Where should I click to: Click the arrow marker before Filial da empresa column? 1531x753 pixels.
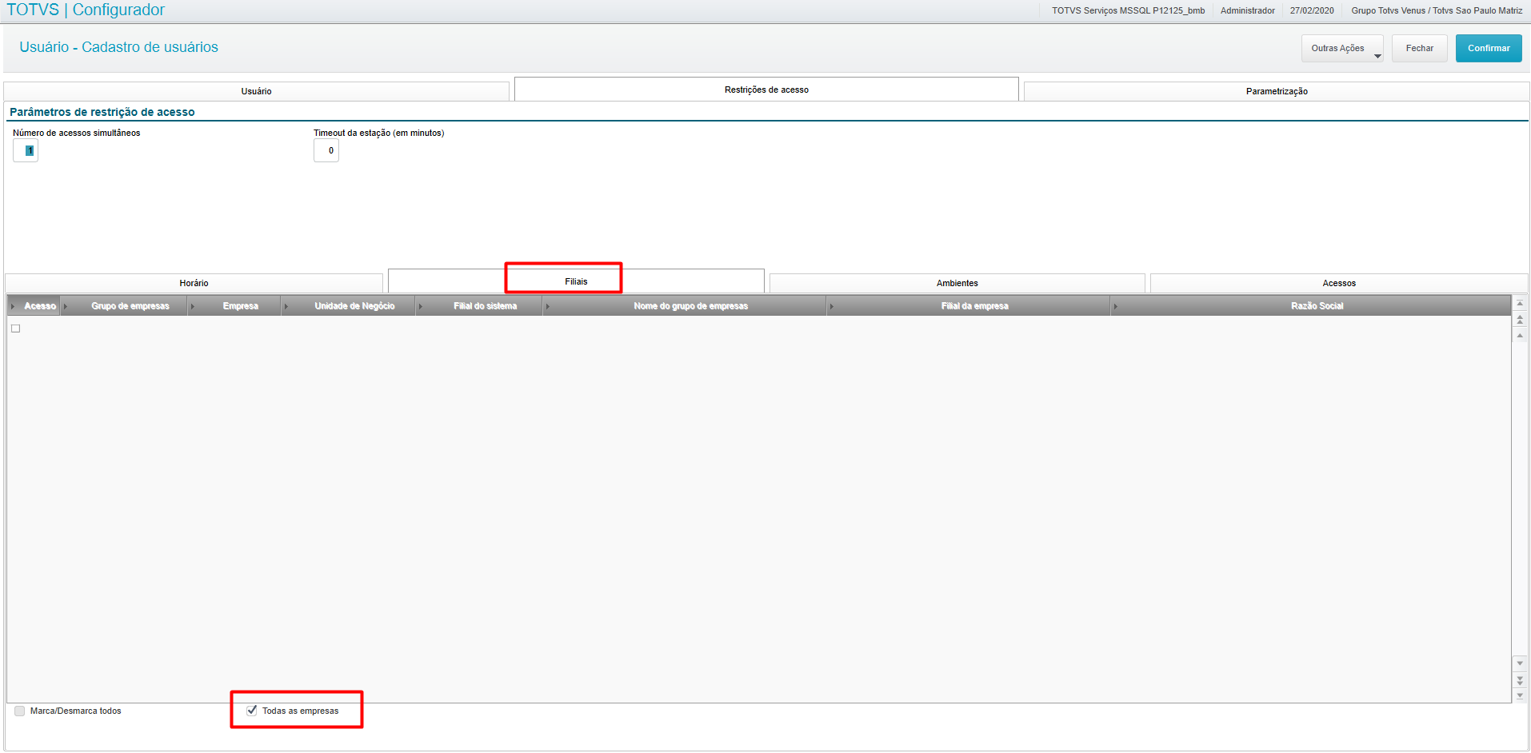tap(832, 306)
